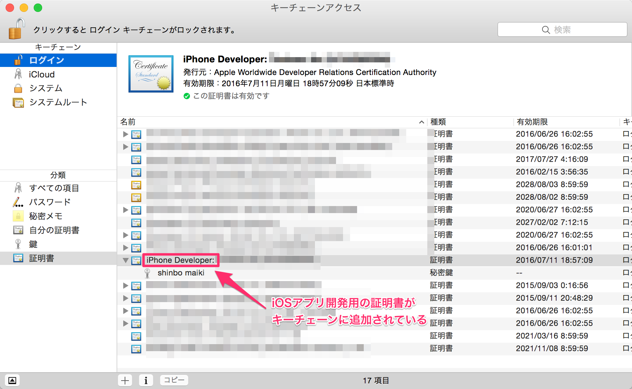Click the 2015/09/03 0:16:56 expiry cell
This screenshot has width=632, height=389.
pyautogui.click(x=552, y=285)
